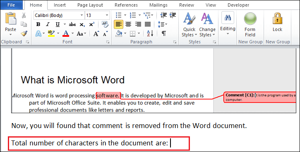Open the underline style dropdown arrow
Viewport: 300px width, 152px height.
tap(65, 24)
